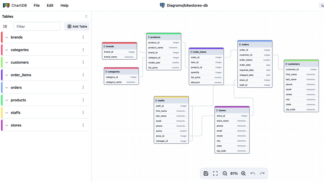This screenshot has height=182, width=324.
Task: Expand the products table chevron
Action: 7,100
